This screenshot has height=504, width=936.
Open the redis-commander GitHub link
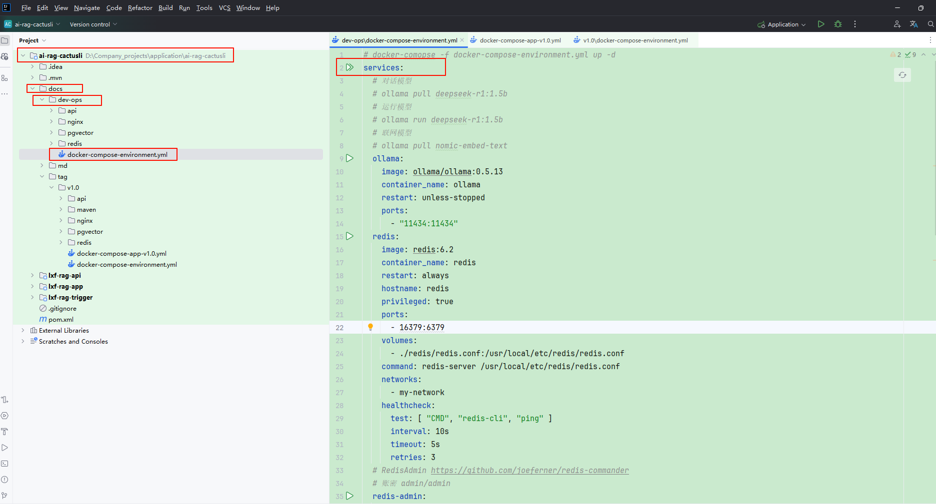point(530,470)
